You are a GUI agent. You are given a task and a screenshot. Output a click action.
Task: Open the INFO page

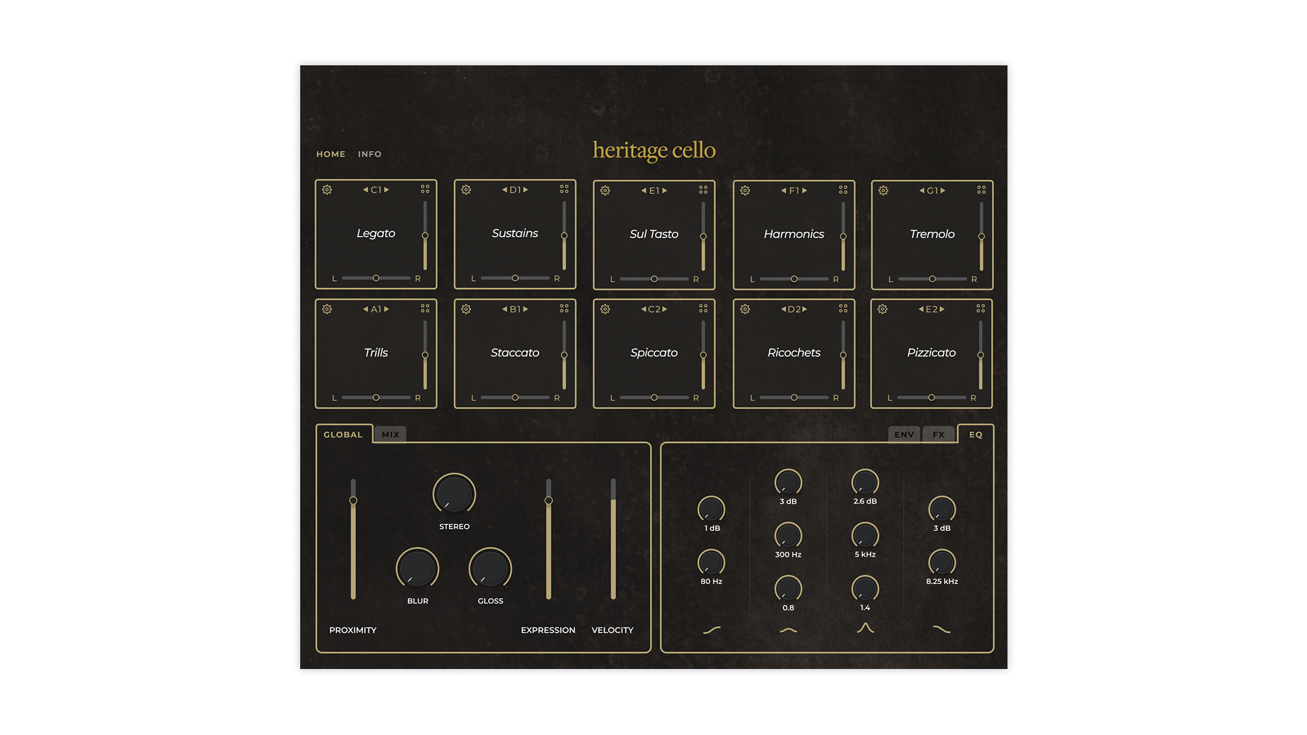tap(370, 154)
